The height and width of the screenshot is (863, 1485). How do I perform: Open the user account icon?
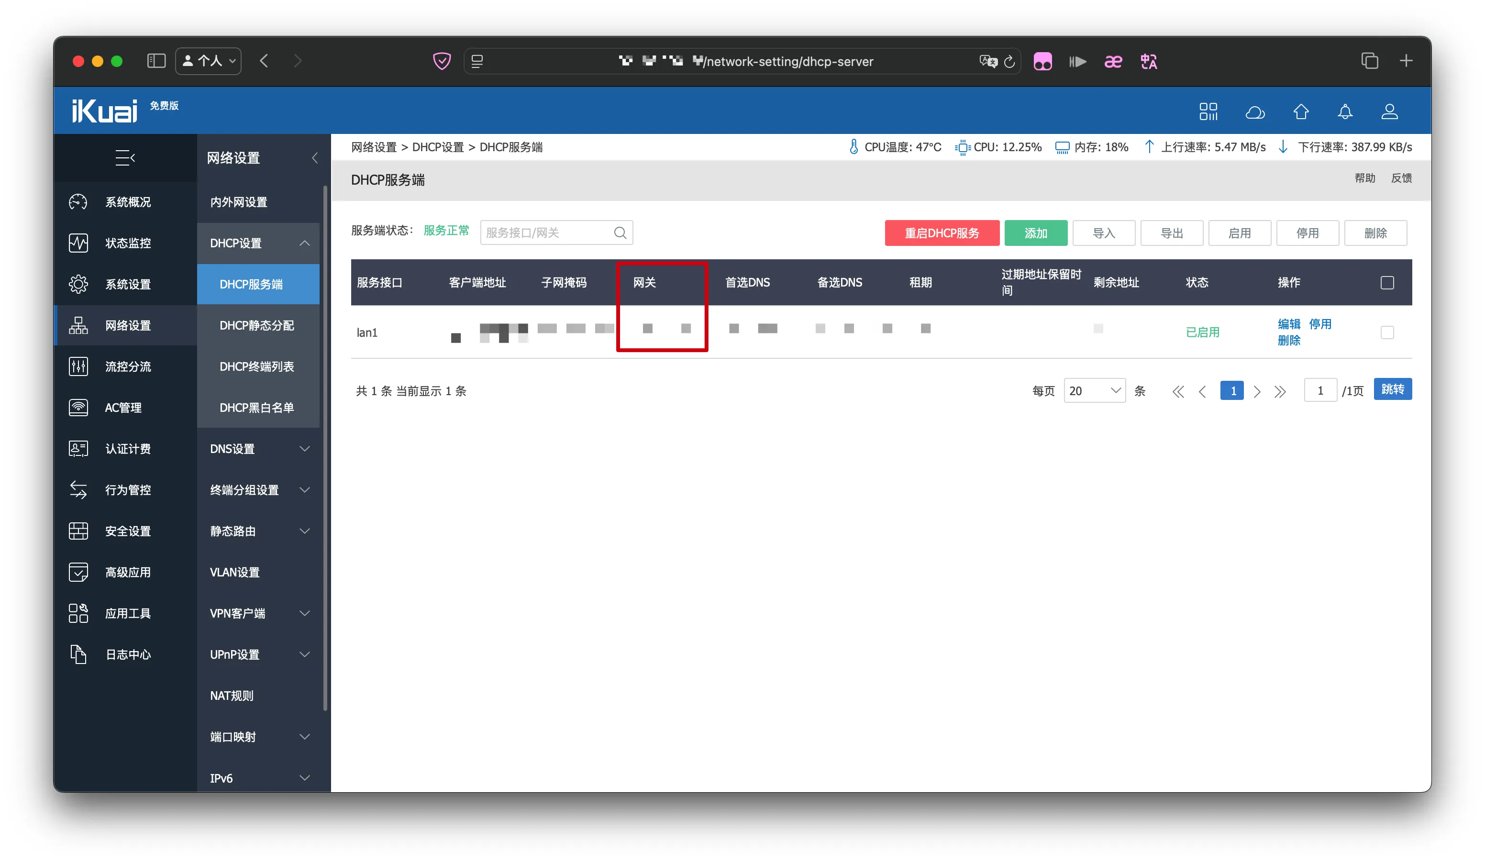[1389, 111]
